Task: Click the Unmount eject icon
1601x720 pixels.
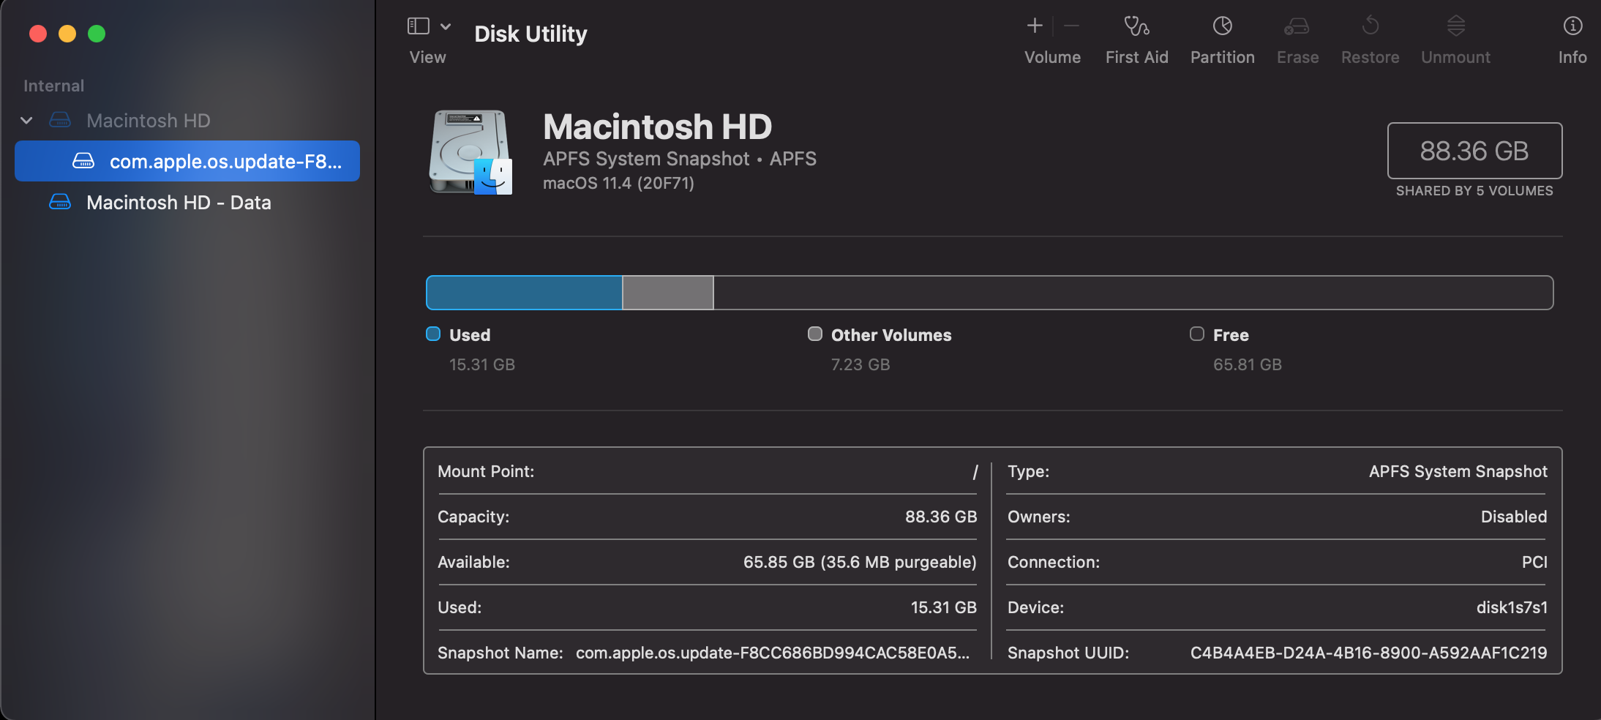Action: pos(1455,26)
